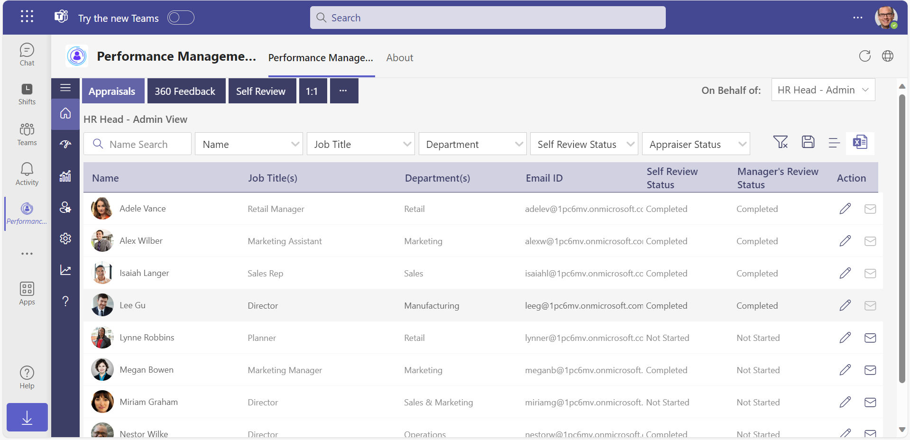Clear filters with the funnel icon
910x440 pixels.
pyautogui.click(x=781, y=142)
